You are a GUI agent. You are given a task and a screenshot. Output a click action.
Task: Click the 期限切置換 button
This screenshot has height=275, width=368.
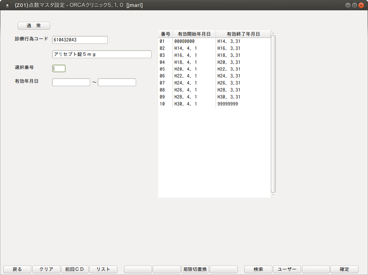195,269
